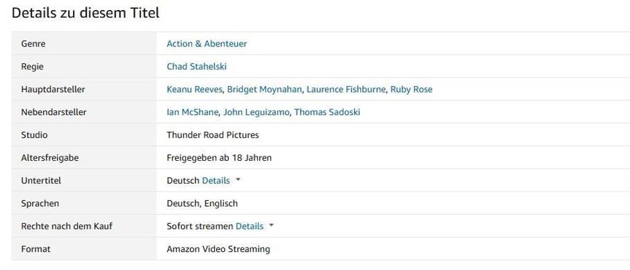Click the Amazon Video Streaming format text
Viewport: 630px width, 270px height.
(218, 249)
